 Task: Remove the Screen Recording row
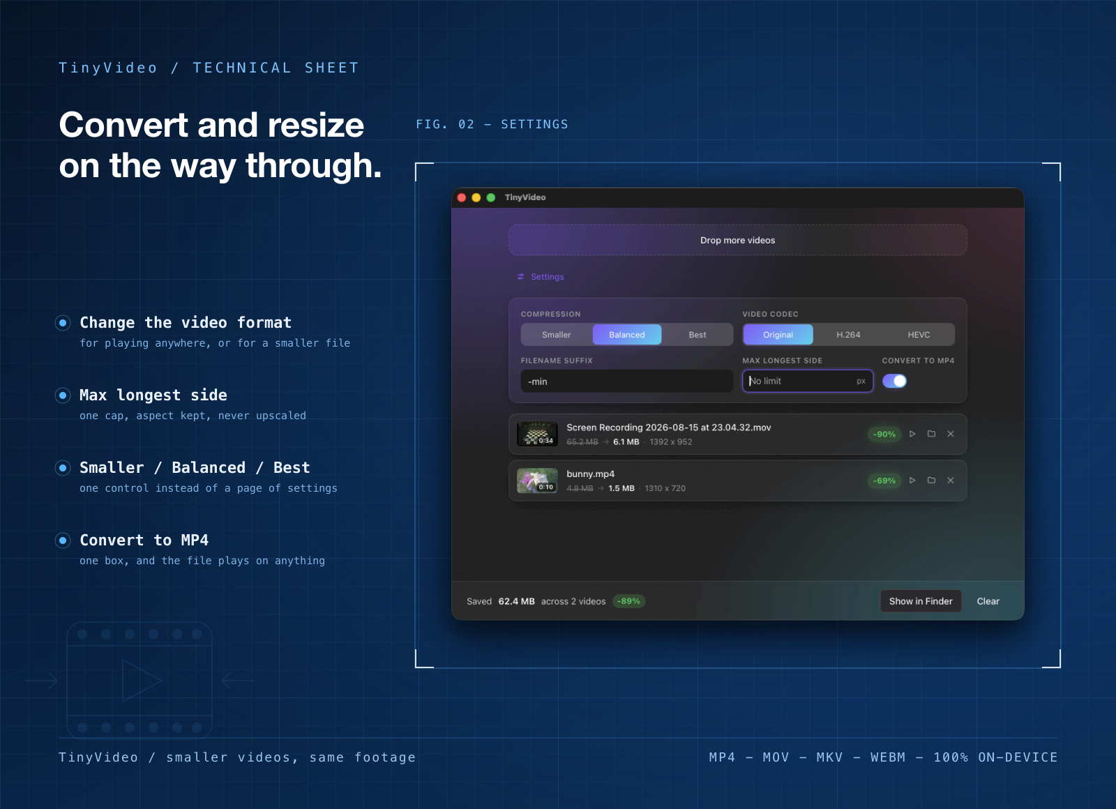tap(951, 434)
